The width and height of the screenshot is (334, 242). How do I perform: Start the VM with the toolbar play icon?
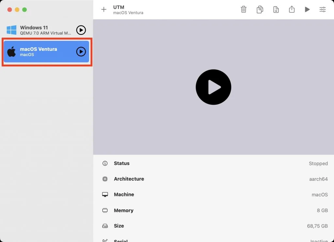pyautogui.click(x=307, y=9)
